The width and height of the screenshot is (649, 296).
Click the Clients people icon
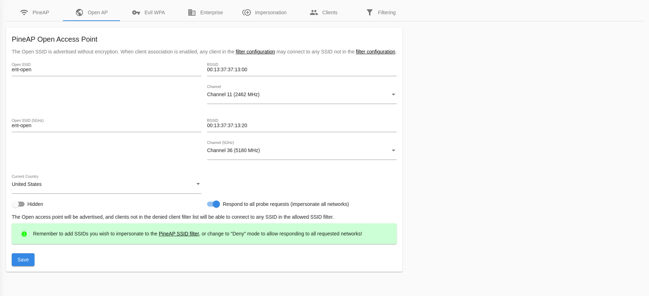[x=314, y=12]
